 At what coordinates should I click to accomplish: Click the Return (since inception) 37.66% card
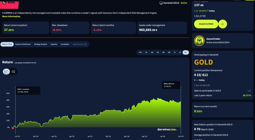(x=26, y=28)
